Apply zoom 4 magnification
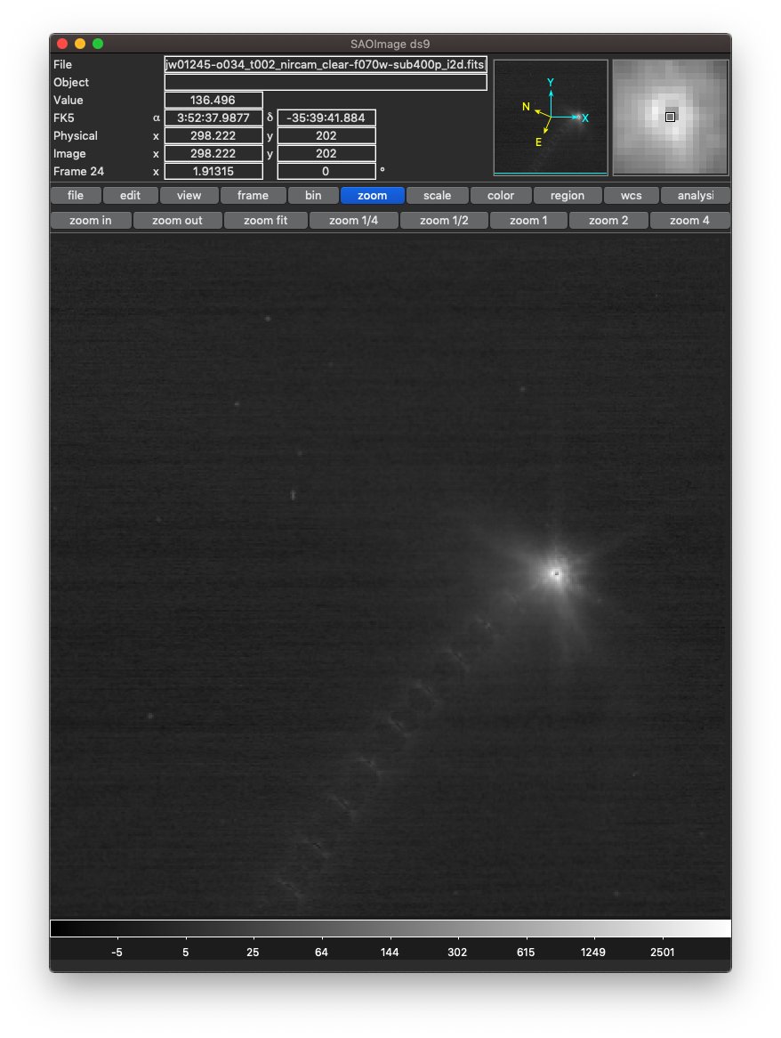 click(689, 221)
